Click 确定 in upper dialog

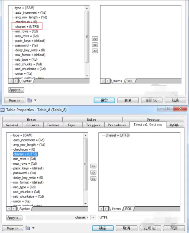point(104,100)
